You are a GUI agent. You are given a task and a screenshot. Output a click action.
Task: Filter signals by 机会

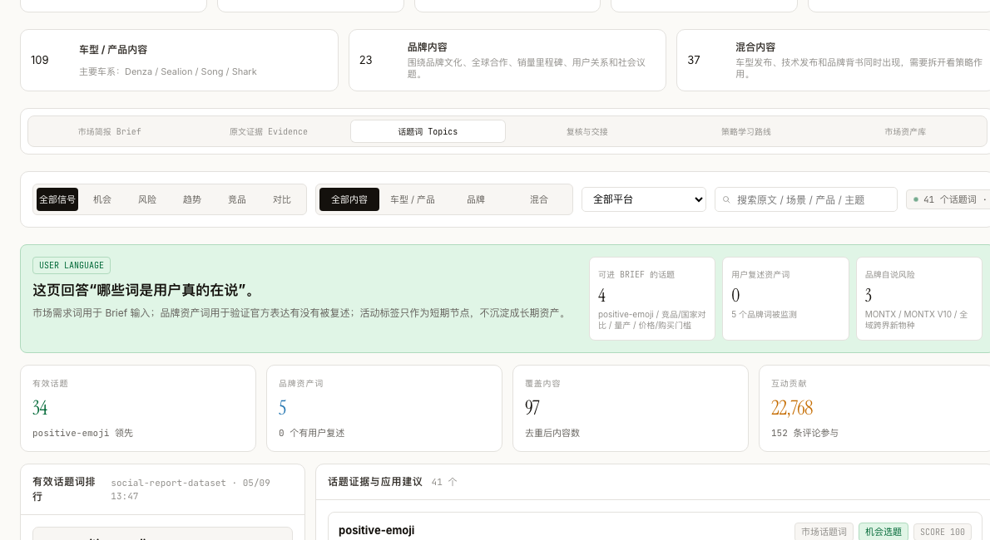102,199
